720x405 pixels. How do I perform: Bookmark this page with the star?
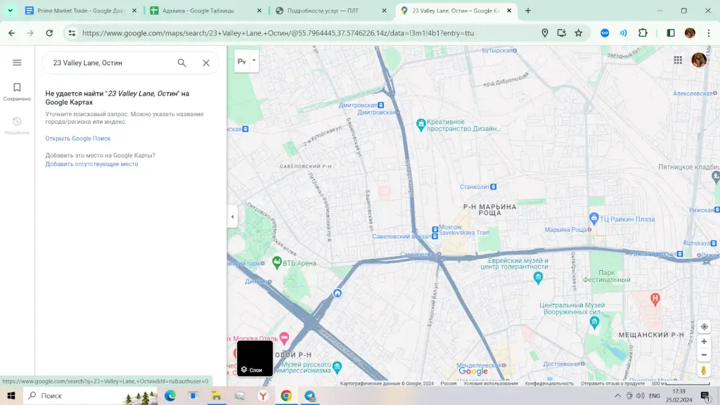[579, 33]
